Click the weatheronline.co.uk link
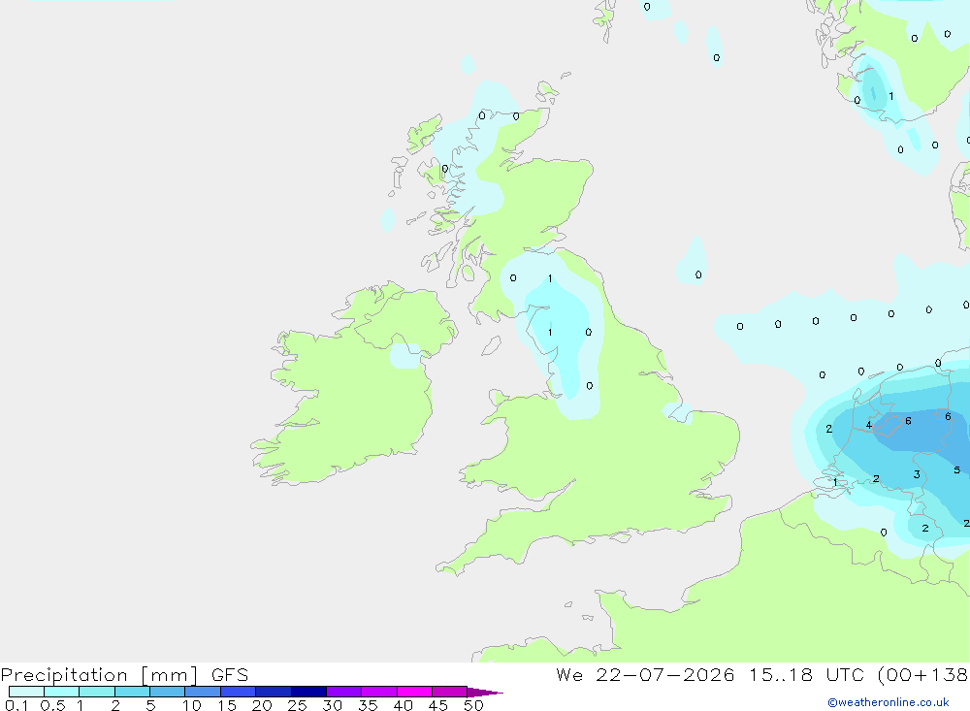 [x=889, y=702]
